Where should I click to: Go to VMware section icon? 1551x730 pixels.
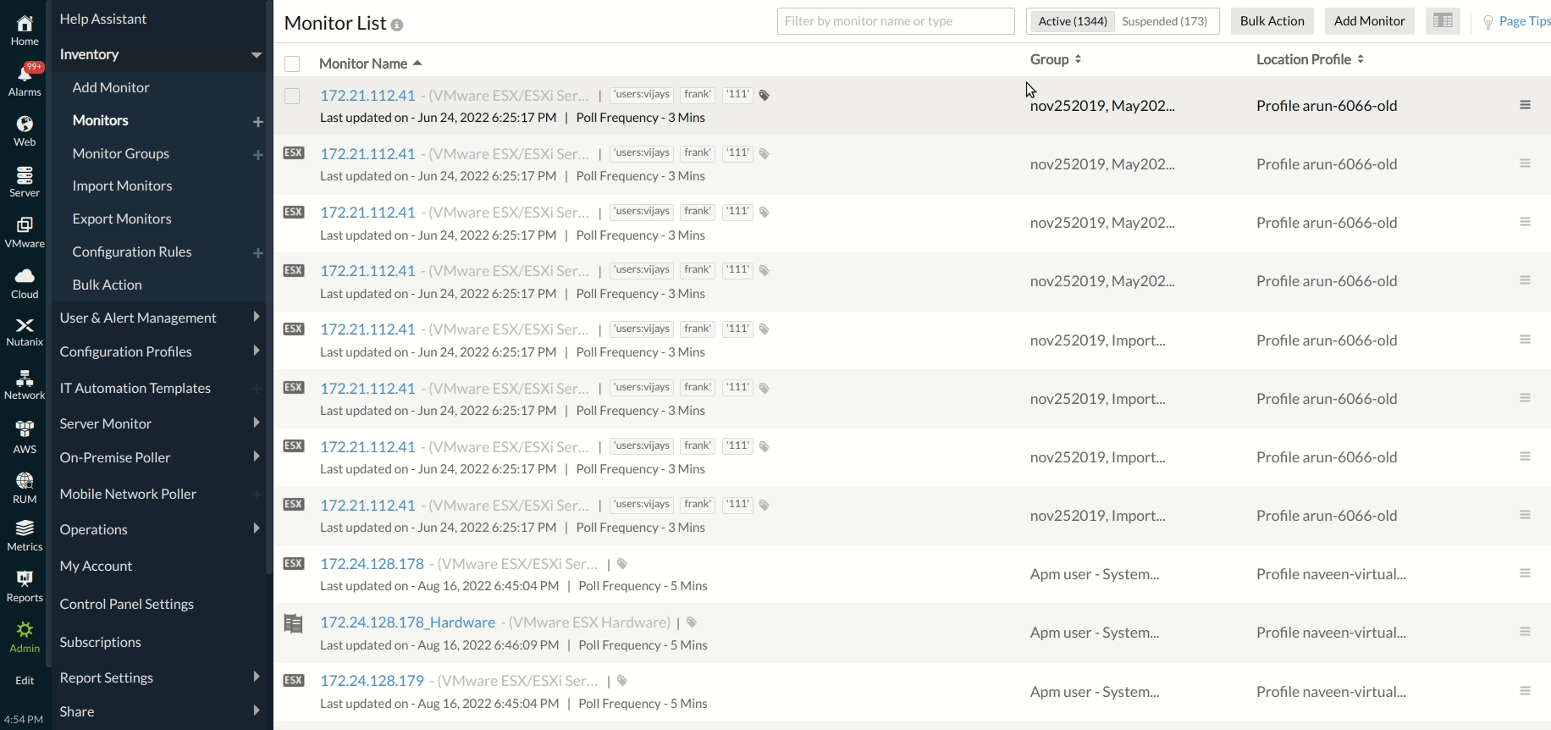(x=25, y=231)
